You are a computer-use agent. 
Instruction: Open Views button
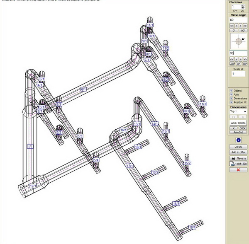tap(238, 147)
